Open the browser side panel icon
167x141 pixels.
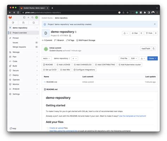pos(149,12)
